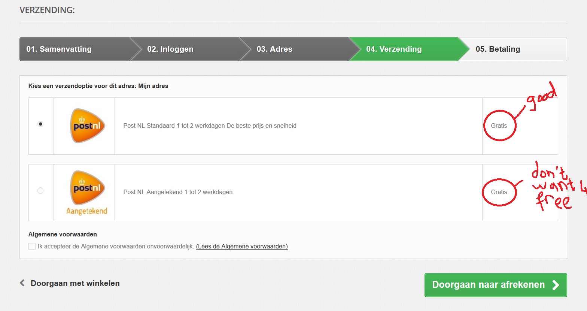
Task: Click the VERZENDING: page title
Action: coord(47,10)
